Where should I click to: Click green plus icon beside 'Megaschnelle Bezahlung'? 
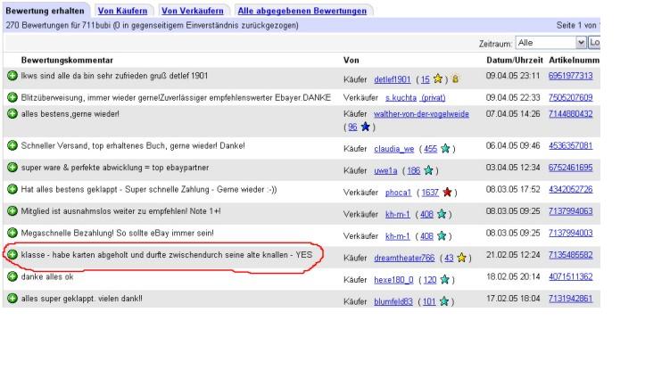click(12, 234)
